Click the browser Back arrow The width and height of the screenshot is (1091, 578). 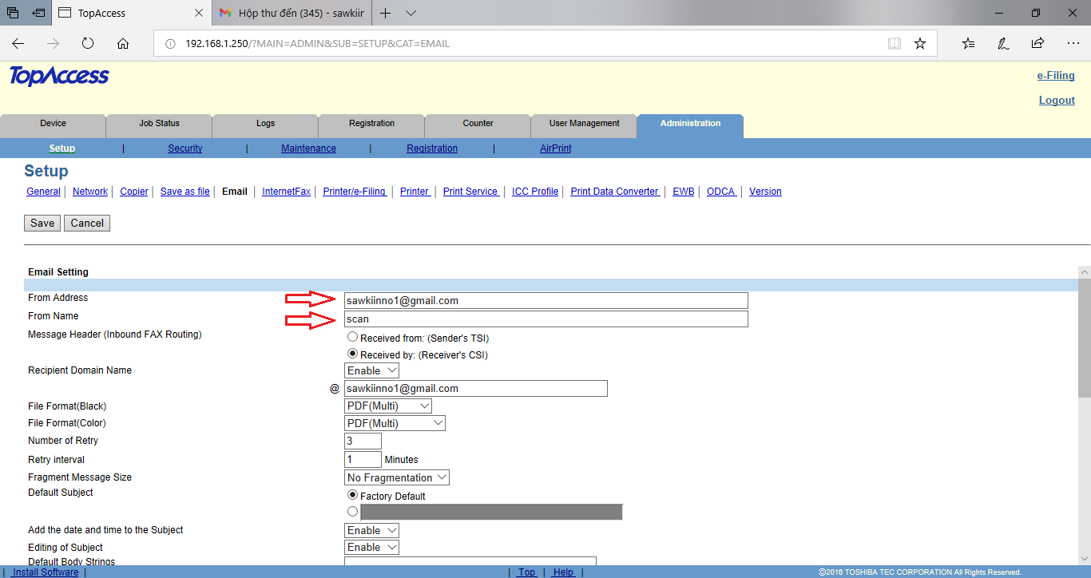pyautogui.click(x=18, y=43)
